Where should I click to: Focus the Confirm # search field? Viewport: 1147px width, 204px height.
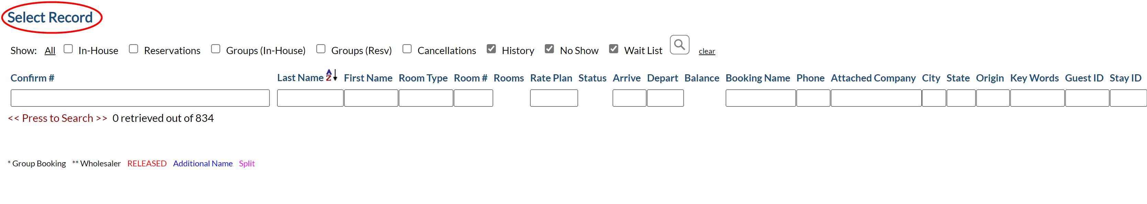(140, 98)
